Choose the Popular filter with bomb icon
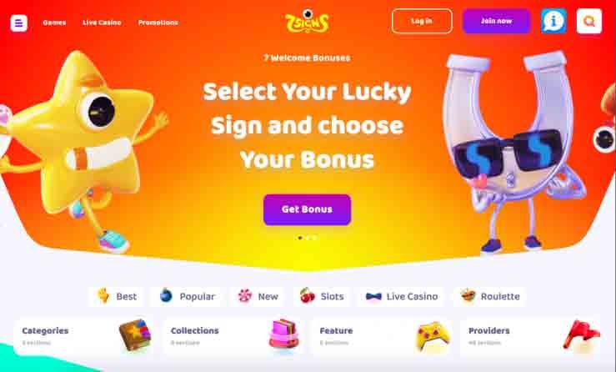Screen dimensions: 616x372 [x=188, y=296]
